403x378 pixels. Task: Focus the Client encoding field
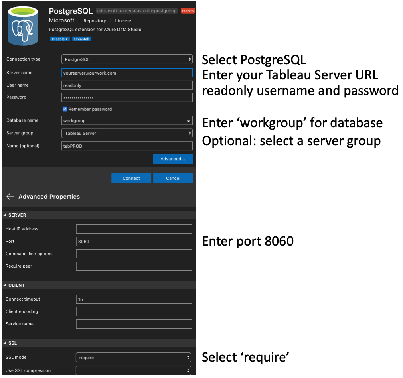pos(134,311)
